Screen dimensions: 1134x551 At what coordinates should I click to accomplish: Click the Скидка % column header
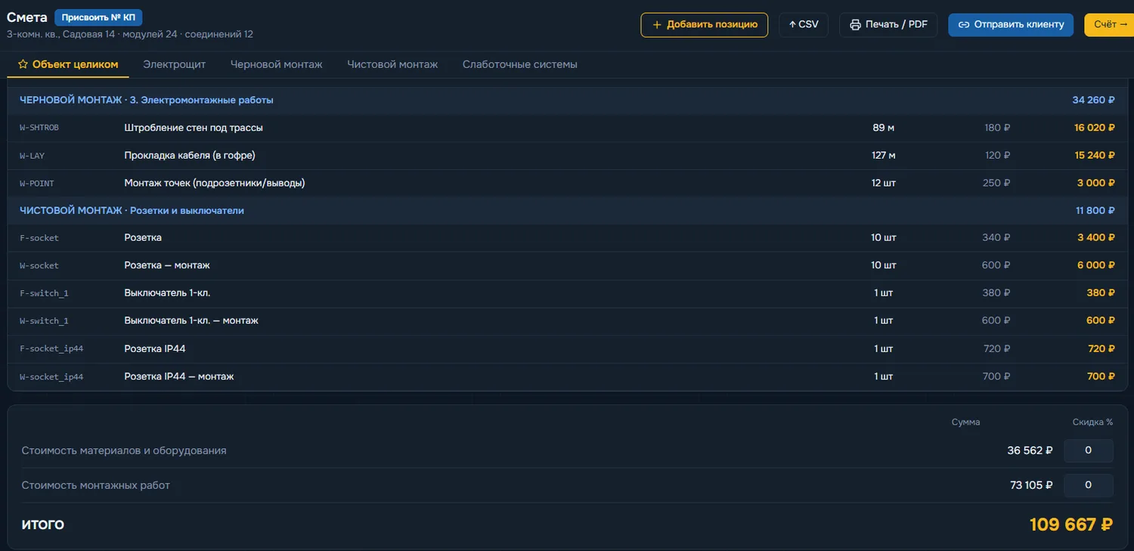(x=1092, y=422)
